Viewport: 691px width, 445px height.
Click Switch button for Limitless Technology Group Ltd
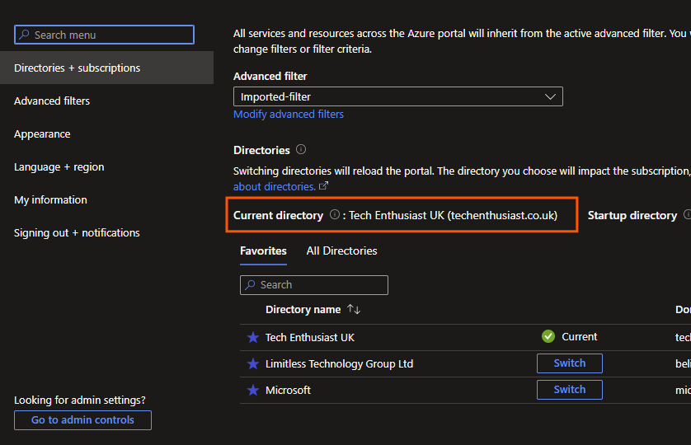(569, 363)
